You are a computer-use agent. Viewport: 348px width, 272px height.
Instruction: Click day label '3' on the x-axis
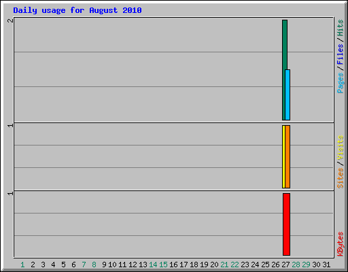point(43,265)
